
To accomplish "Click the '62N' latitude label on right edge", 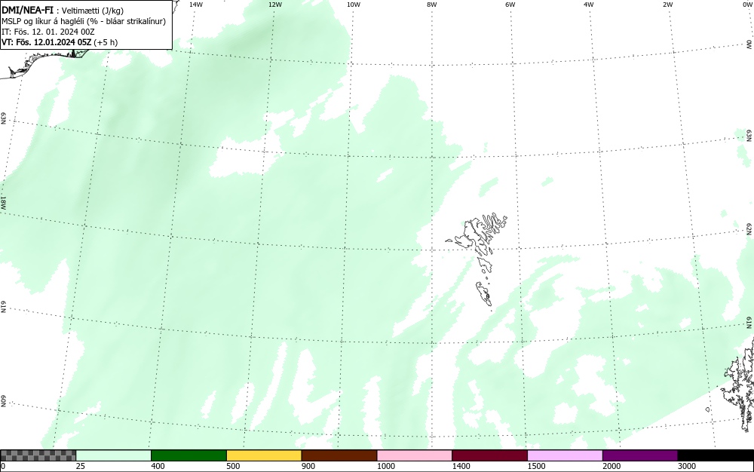I will point(749,228).
